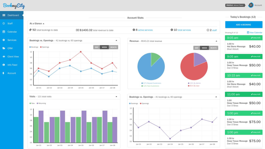
Task: Collapse the Visits panel
Action: (x=116, y=97)
